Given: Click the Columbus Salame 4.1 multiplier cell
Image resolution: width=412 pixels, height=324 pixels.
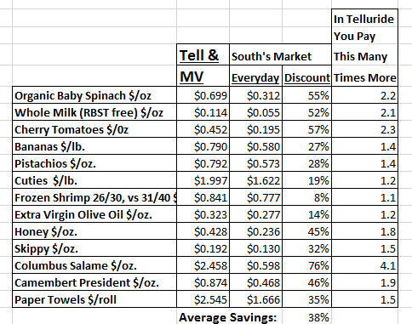Looking at the screenshot, I should click(364, 265).
